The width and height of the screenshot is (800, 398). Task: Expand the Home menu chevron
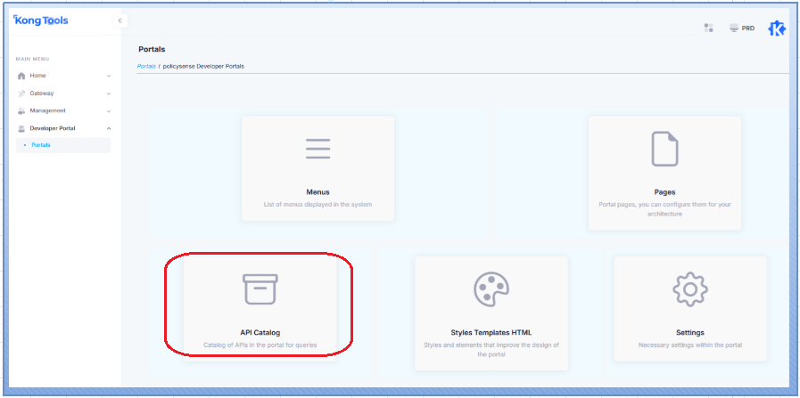tap(109, 76)
